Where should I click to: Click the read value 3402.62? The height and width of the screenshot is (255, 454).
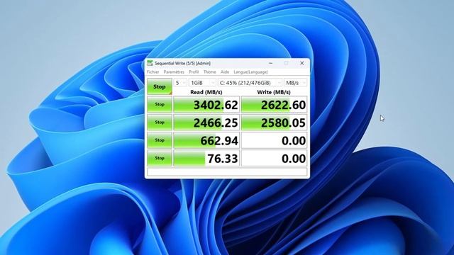[x=206, y=104]
